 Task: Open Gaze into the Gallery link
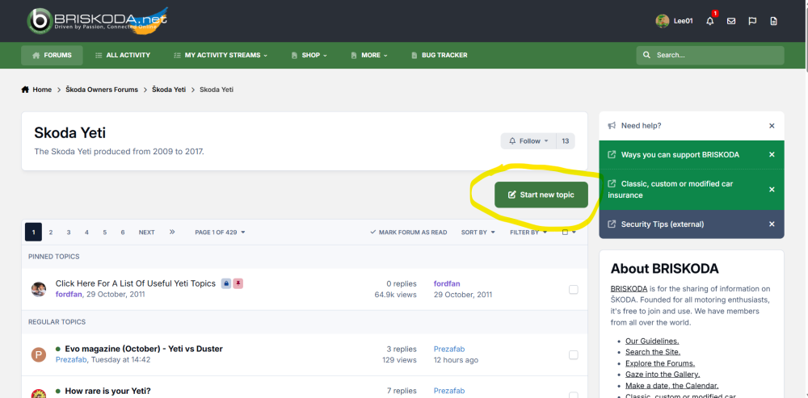[x=663, y=375]
